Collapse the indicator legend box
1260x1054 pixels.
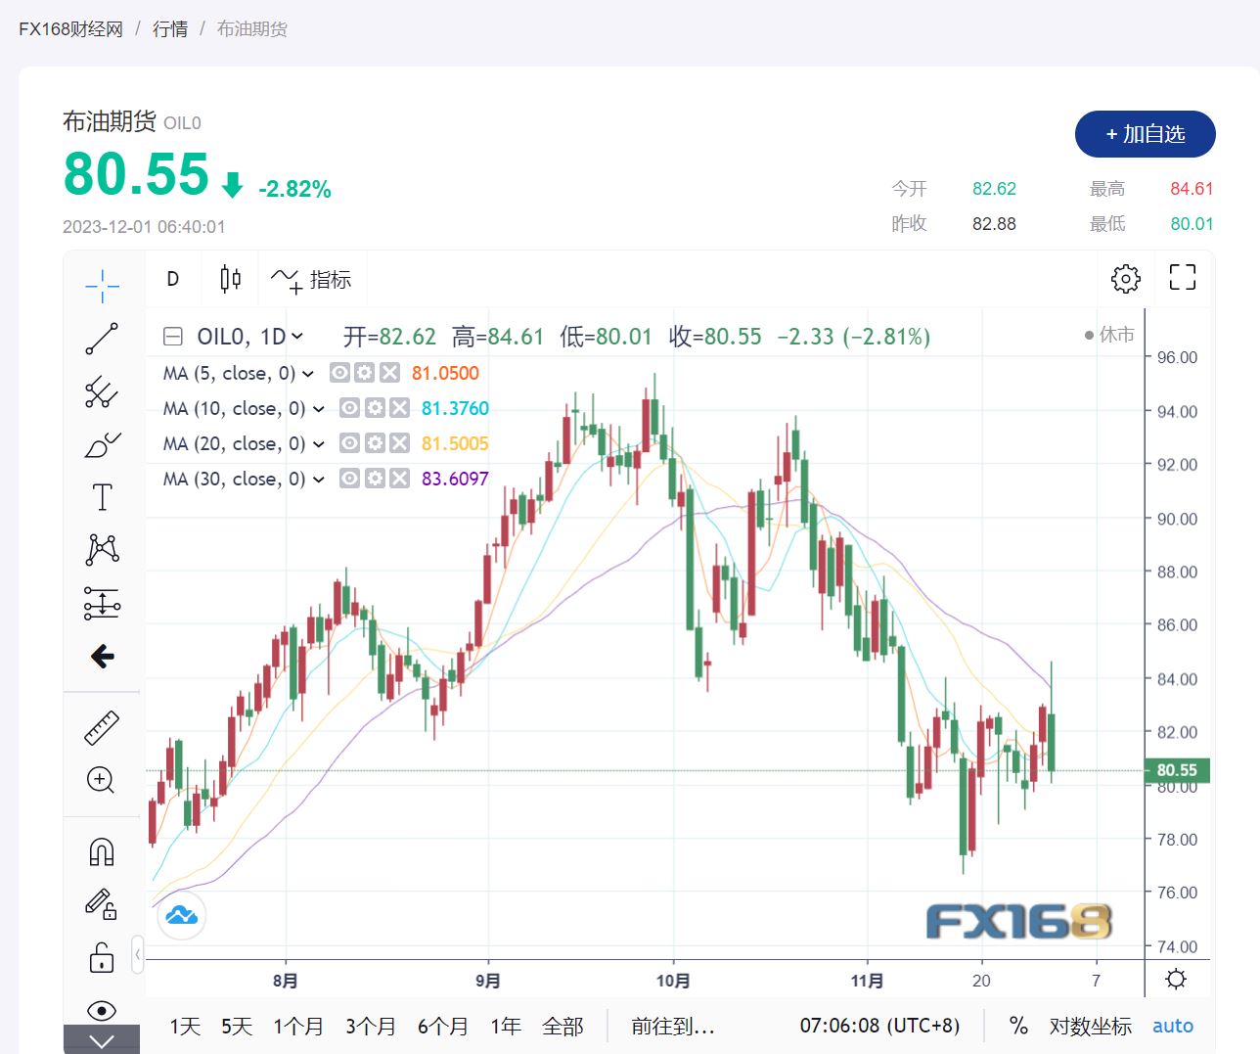172,337
